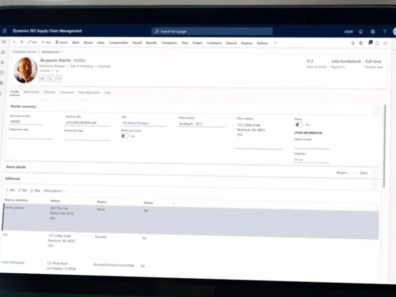The image size is (396, 297).
Task: Click the chat icon under Benjamin Martin
Action: 58,78
